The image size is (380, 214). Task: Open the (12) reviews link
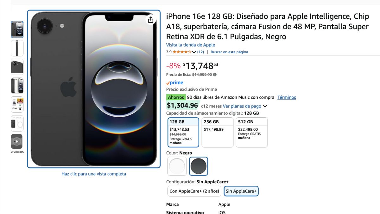click(200, 52)
